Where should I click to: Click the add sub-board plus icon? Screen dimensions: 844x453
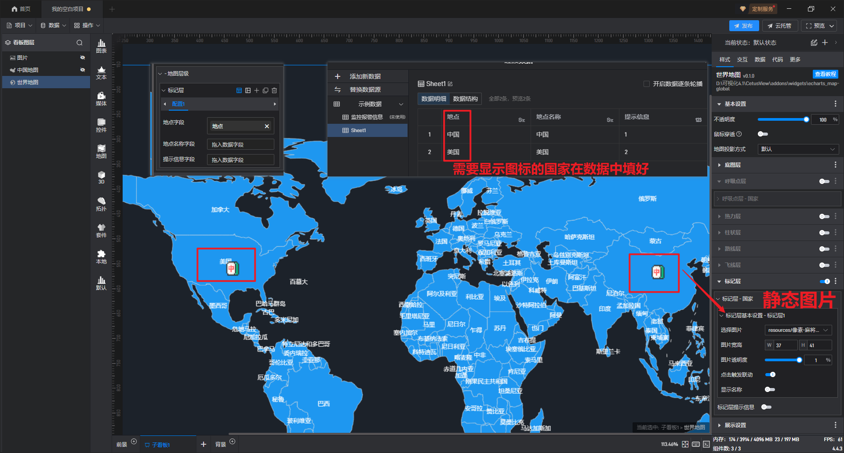[x=204, y=444]
